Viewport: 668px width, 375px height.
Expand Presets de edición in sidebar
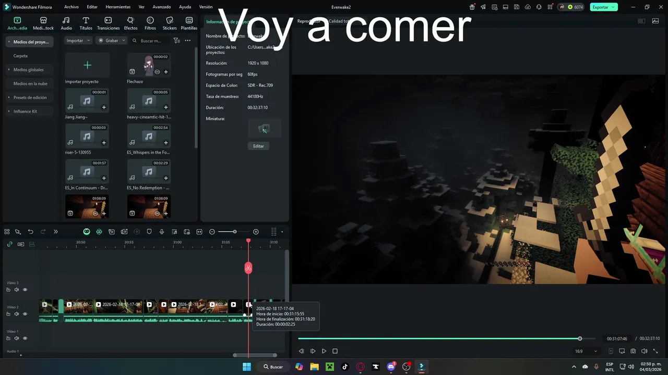tap(8, 97)
